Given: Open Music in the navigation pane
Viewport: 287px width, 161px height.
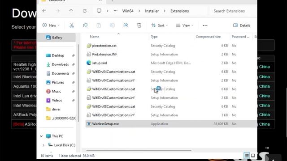Looking at the screenshot, I should click(57, 91).
